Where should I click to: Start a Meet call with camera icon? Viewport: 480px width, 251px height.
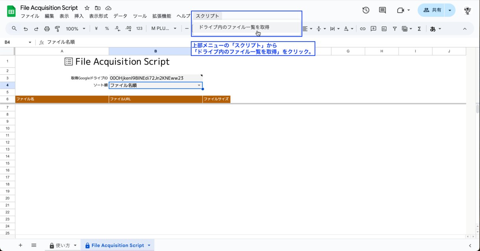tap(401, 10)
